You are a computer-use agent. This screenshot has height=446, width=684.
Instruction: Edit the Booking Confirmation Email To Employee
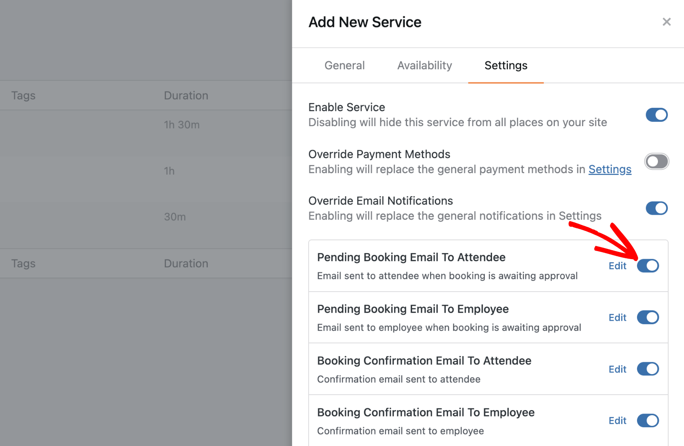coord(617,420)
